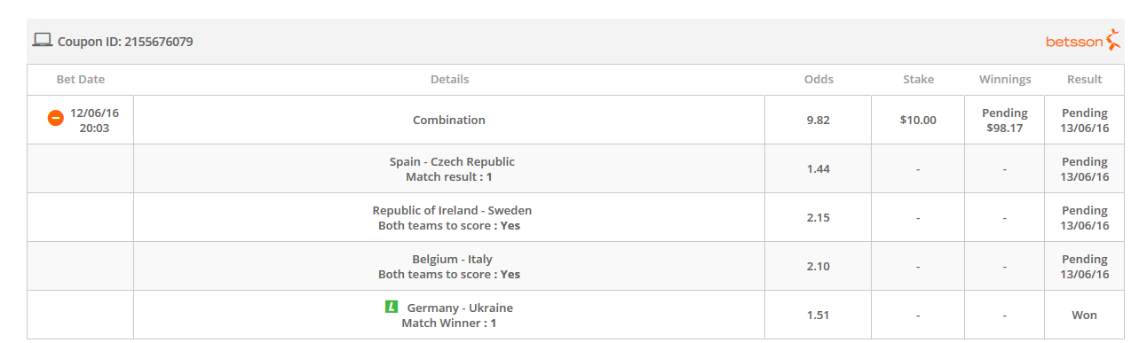Open the Spain - Czech Republic match
The height and width of the screenshot is (343, 1139).
coord(452,162)
